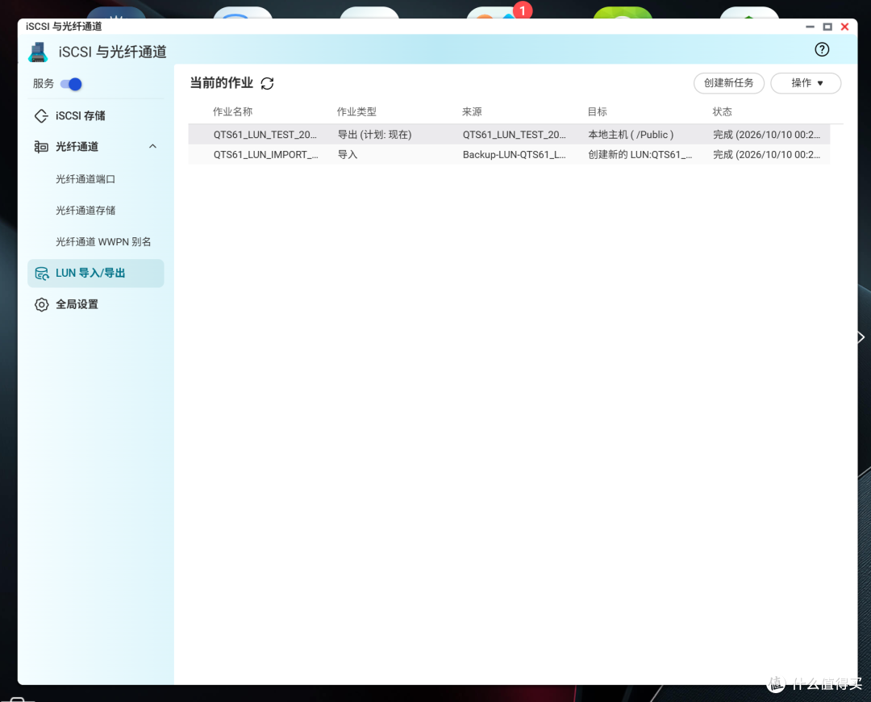Click the 目标 column header
The image size is (871, 702).
click(x=598, y=111)
